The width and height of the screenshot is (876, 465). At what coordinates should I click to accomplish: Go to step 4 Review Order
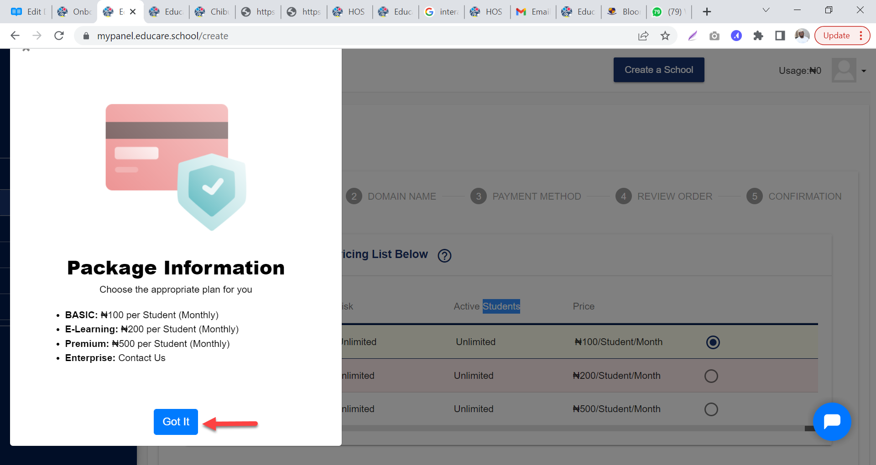(664, 196)
